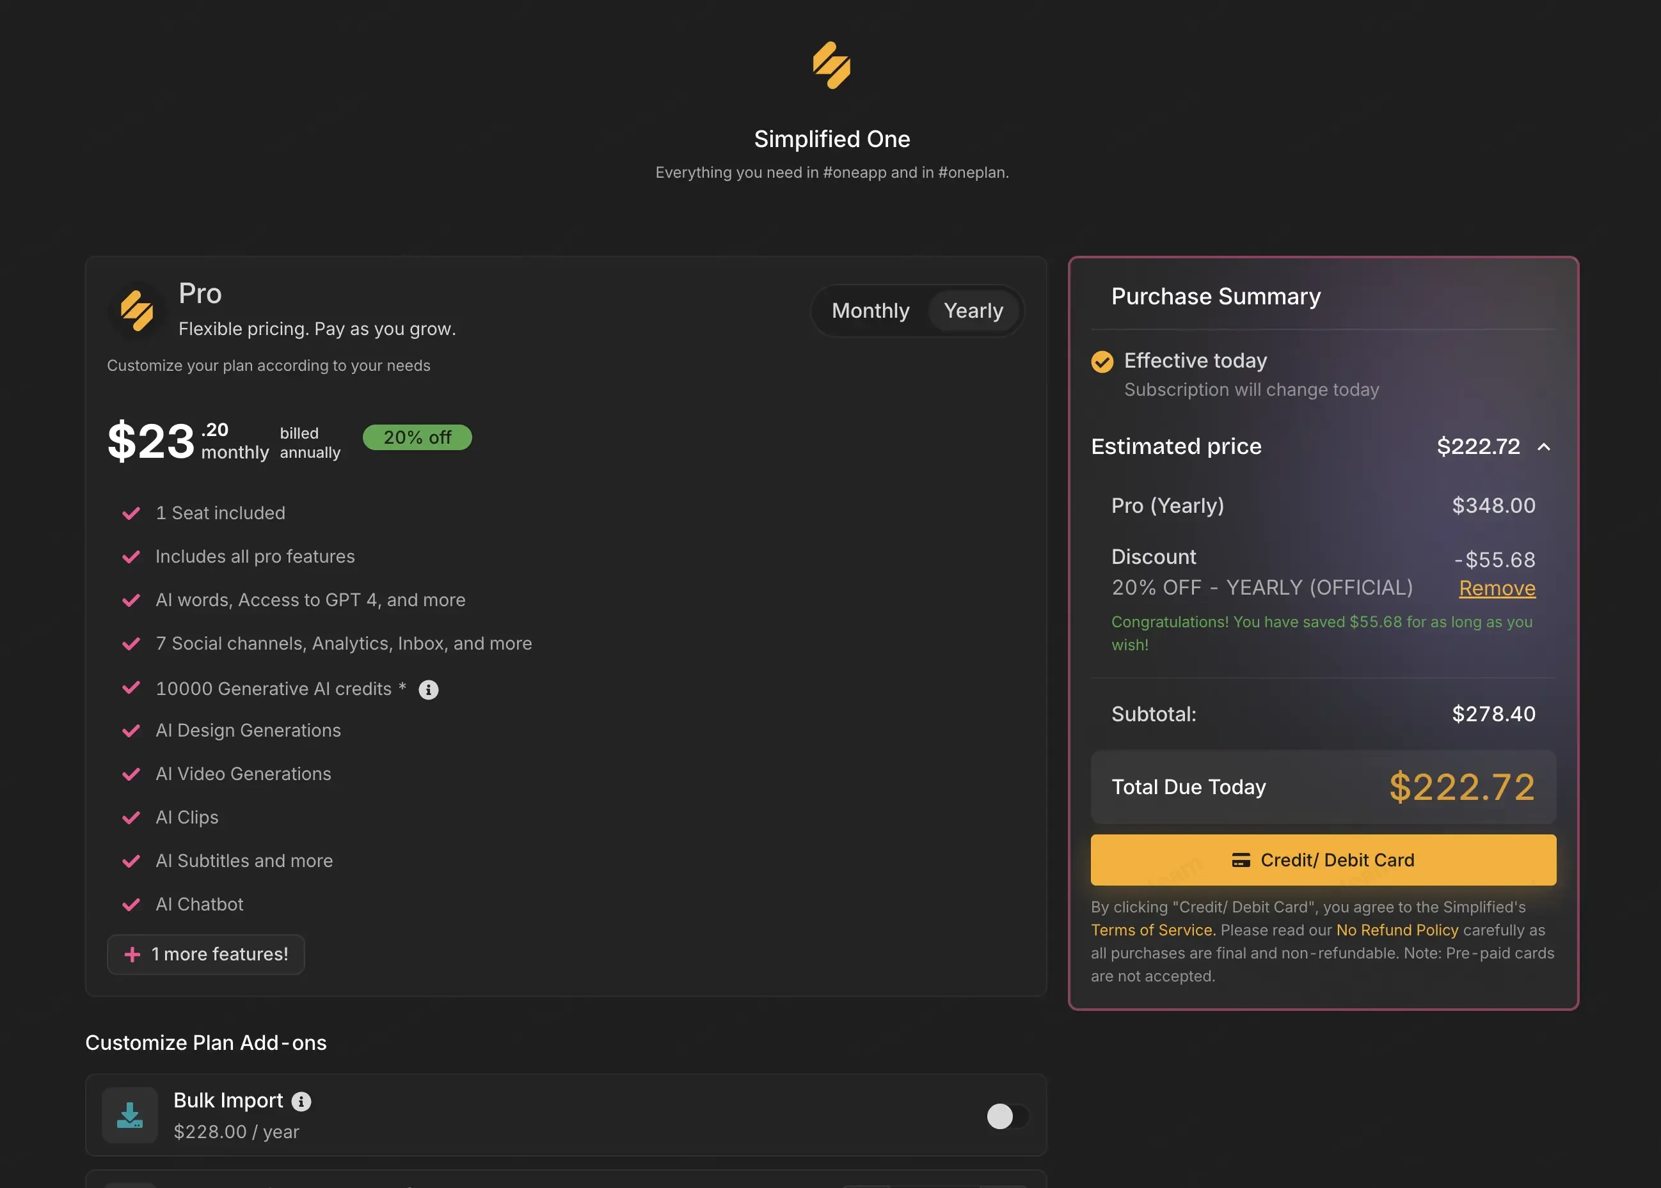The height and width of the screenshot is (1188, 1661).
Task: Click the Total Due Today $222.72 amount
Action: pos(1462,787)
